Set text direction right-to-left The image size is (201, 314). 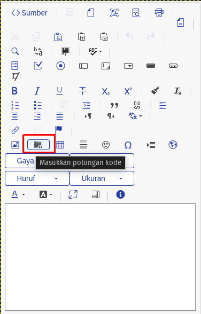111,116
